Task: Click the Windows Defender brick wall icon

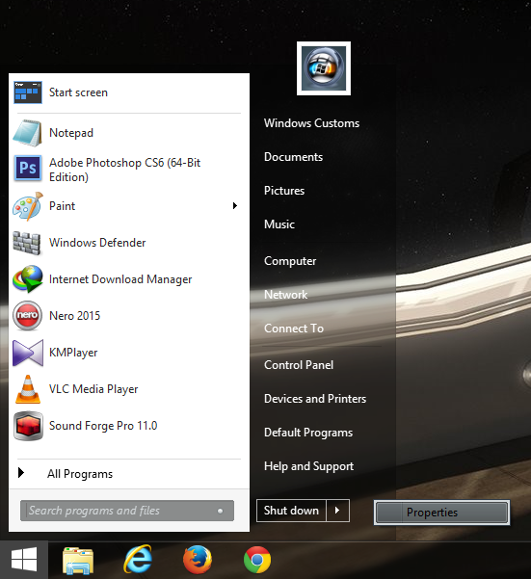Action: click(x=27, y=243)
